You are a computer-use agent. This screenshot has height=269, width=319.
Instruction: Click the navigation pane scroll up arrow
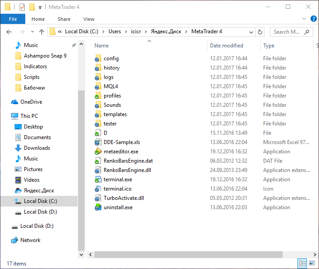pos(81,44)
